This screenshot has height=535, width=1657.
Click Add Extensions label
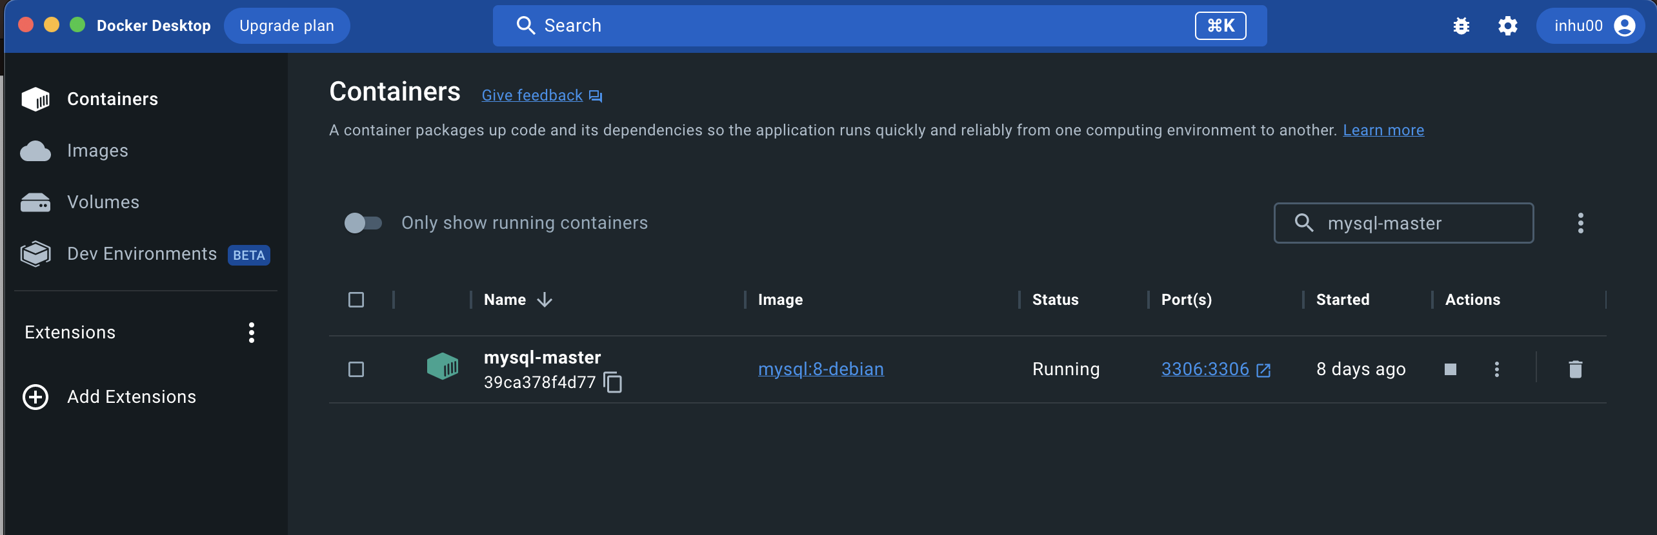click(x=132, y=397)
